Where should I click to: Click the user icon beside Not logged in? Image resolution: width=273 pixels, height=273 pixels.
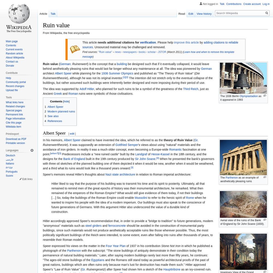point(201,4)
